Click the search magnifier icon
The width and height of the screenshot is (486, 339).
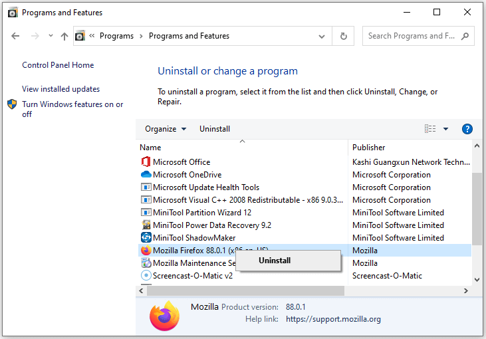click(x=465, y=37)
